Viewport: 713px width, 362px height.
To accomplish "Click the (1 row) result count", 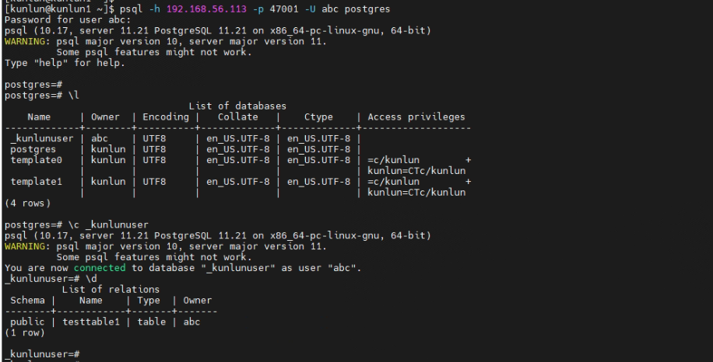I will (25, 332).
